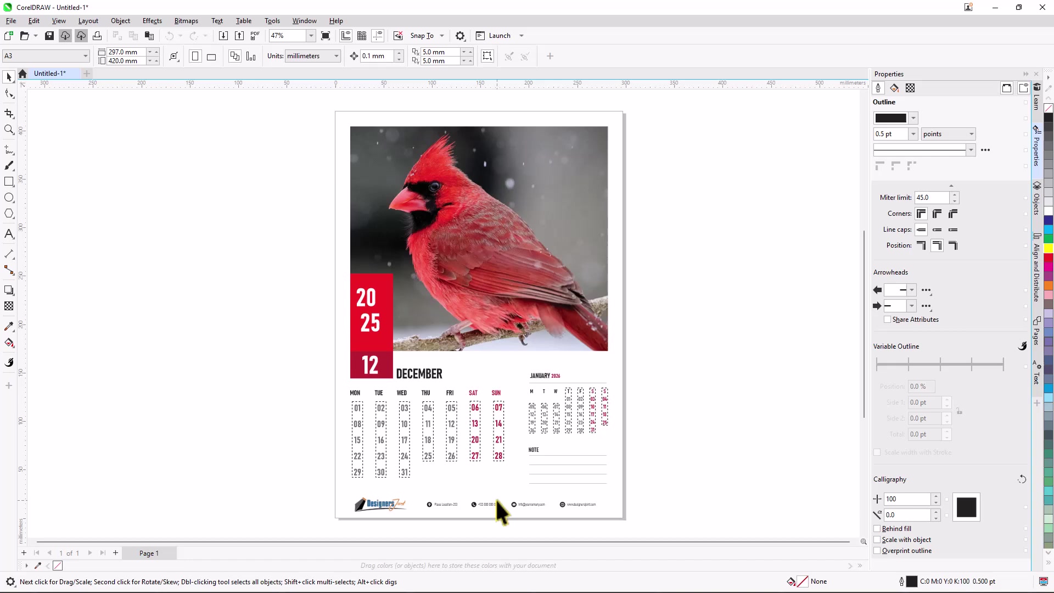Select landscape page orientation

coord(211,56)
